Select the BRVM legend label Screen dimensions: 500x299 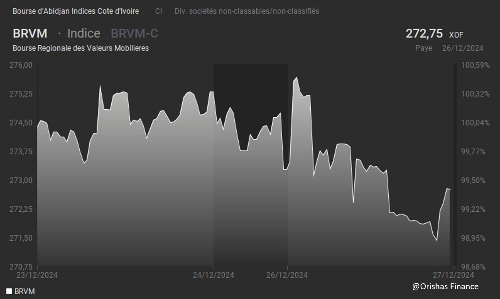(25, 291)
